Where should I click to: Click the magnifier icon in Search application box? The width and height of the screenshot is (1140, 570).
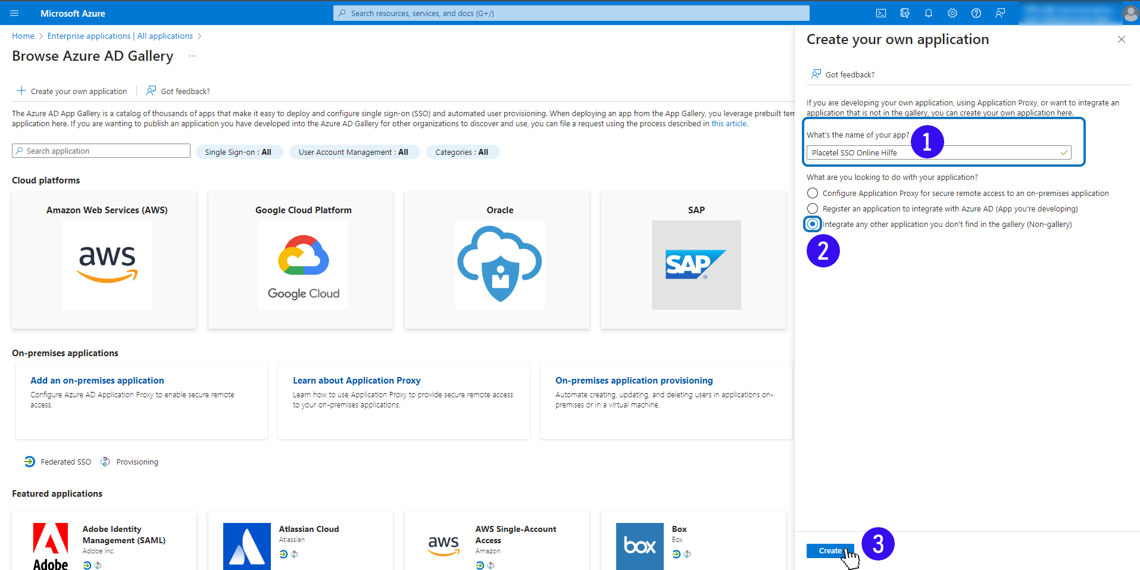tap(20, 151)
